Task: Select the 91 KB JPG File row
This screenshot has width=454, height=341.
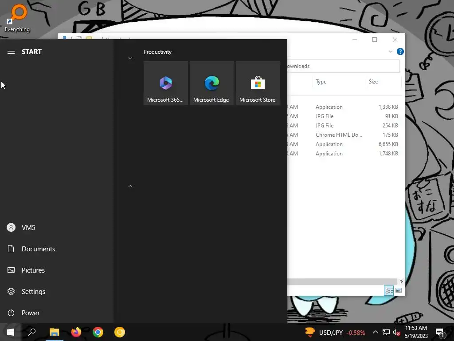Action: pos(344,116)
